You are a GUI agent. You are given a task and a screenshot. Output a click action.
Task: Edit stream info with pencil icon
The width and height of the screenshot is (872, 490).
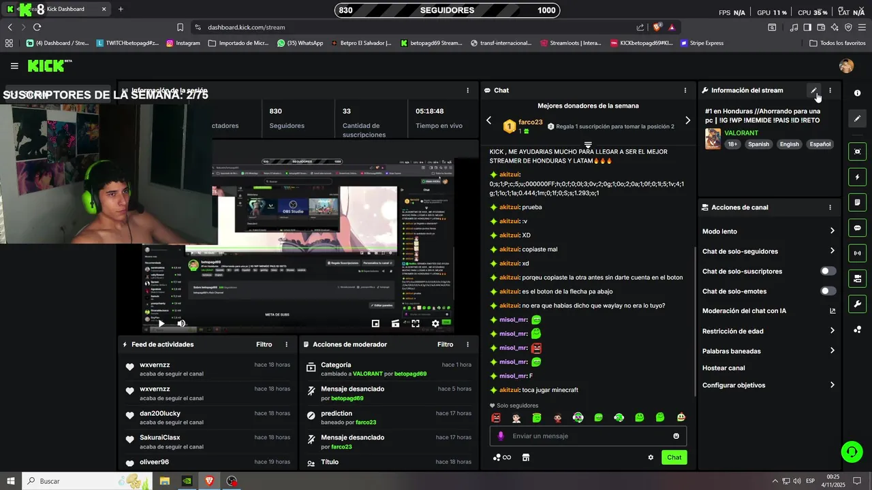(x=813, y=91)
